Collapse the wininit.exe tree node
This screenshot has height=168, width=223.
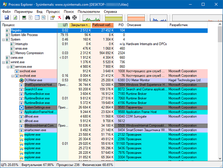point(3,62)
